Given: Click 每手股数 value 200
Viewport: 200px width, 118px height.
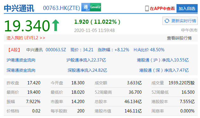Looking at the screenshot, I should pyautogui.click(x=81, y=111).
